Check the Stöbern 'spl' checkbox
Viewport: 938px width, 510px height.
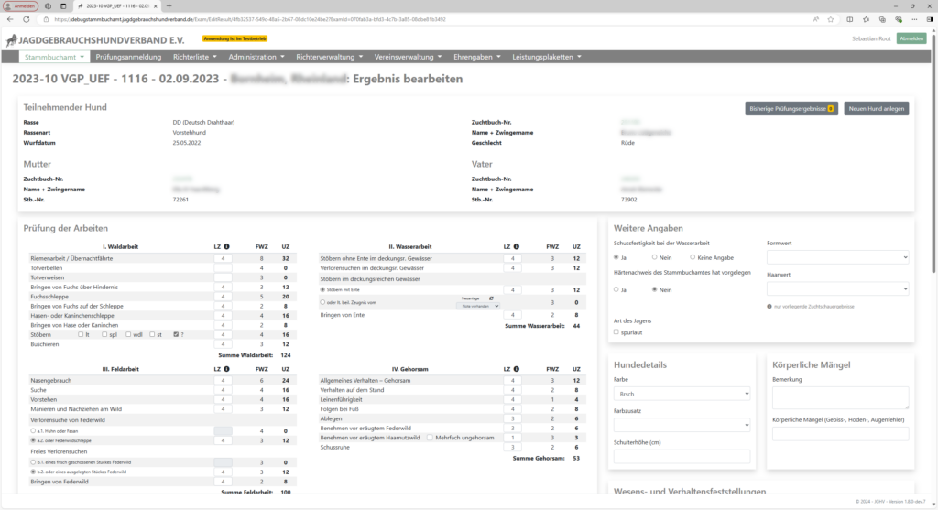[x=104, y=334]
